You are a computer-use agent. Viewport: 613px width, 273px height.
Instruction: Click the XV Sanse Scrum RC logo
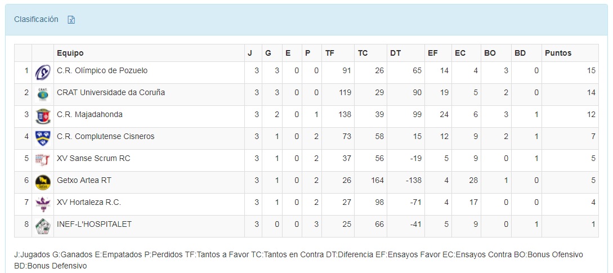point(43,160)
